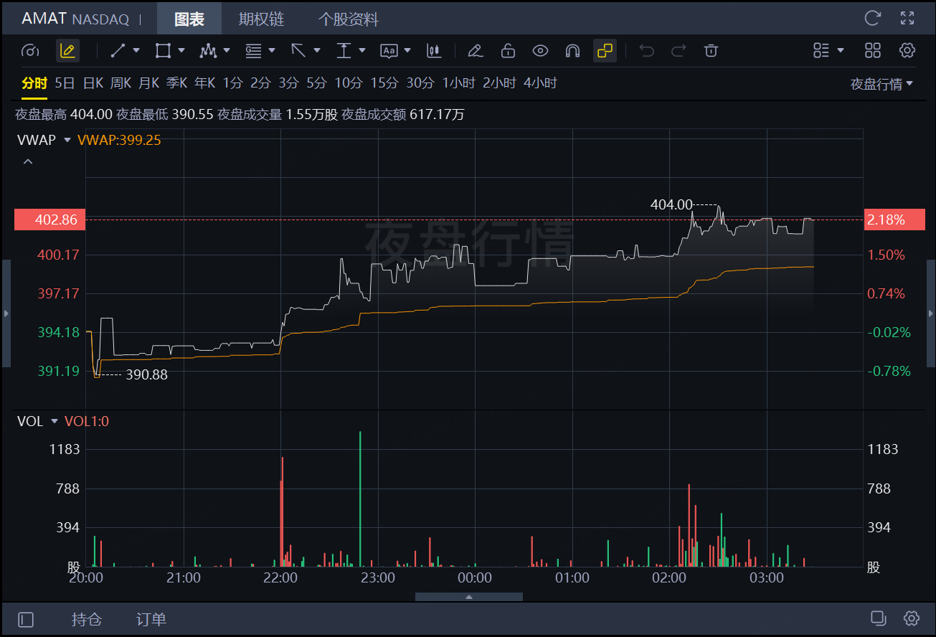
Task: Switch to 周K timeframe
Action: point(120,84)
